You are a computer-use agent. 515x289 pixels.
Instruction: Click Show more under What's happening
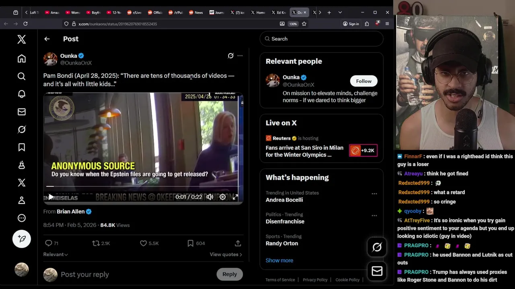point(279,261)
